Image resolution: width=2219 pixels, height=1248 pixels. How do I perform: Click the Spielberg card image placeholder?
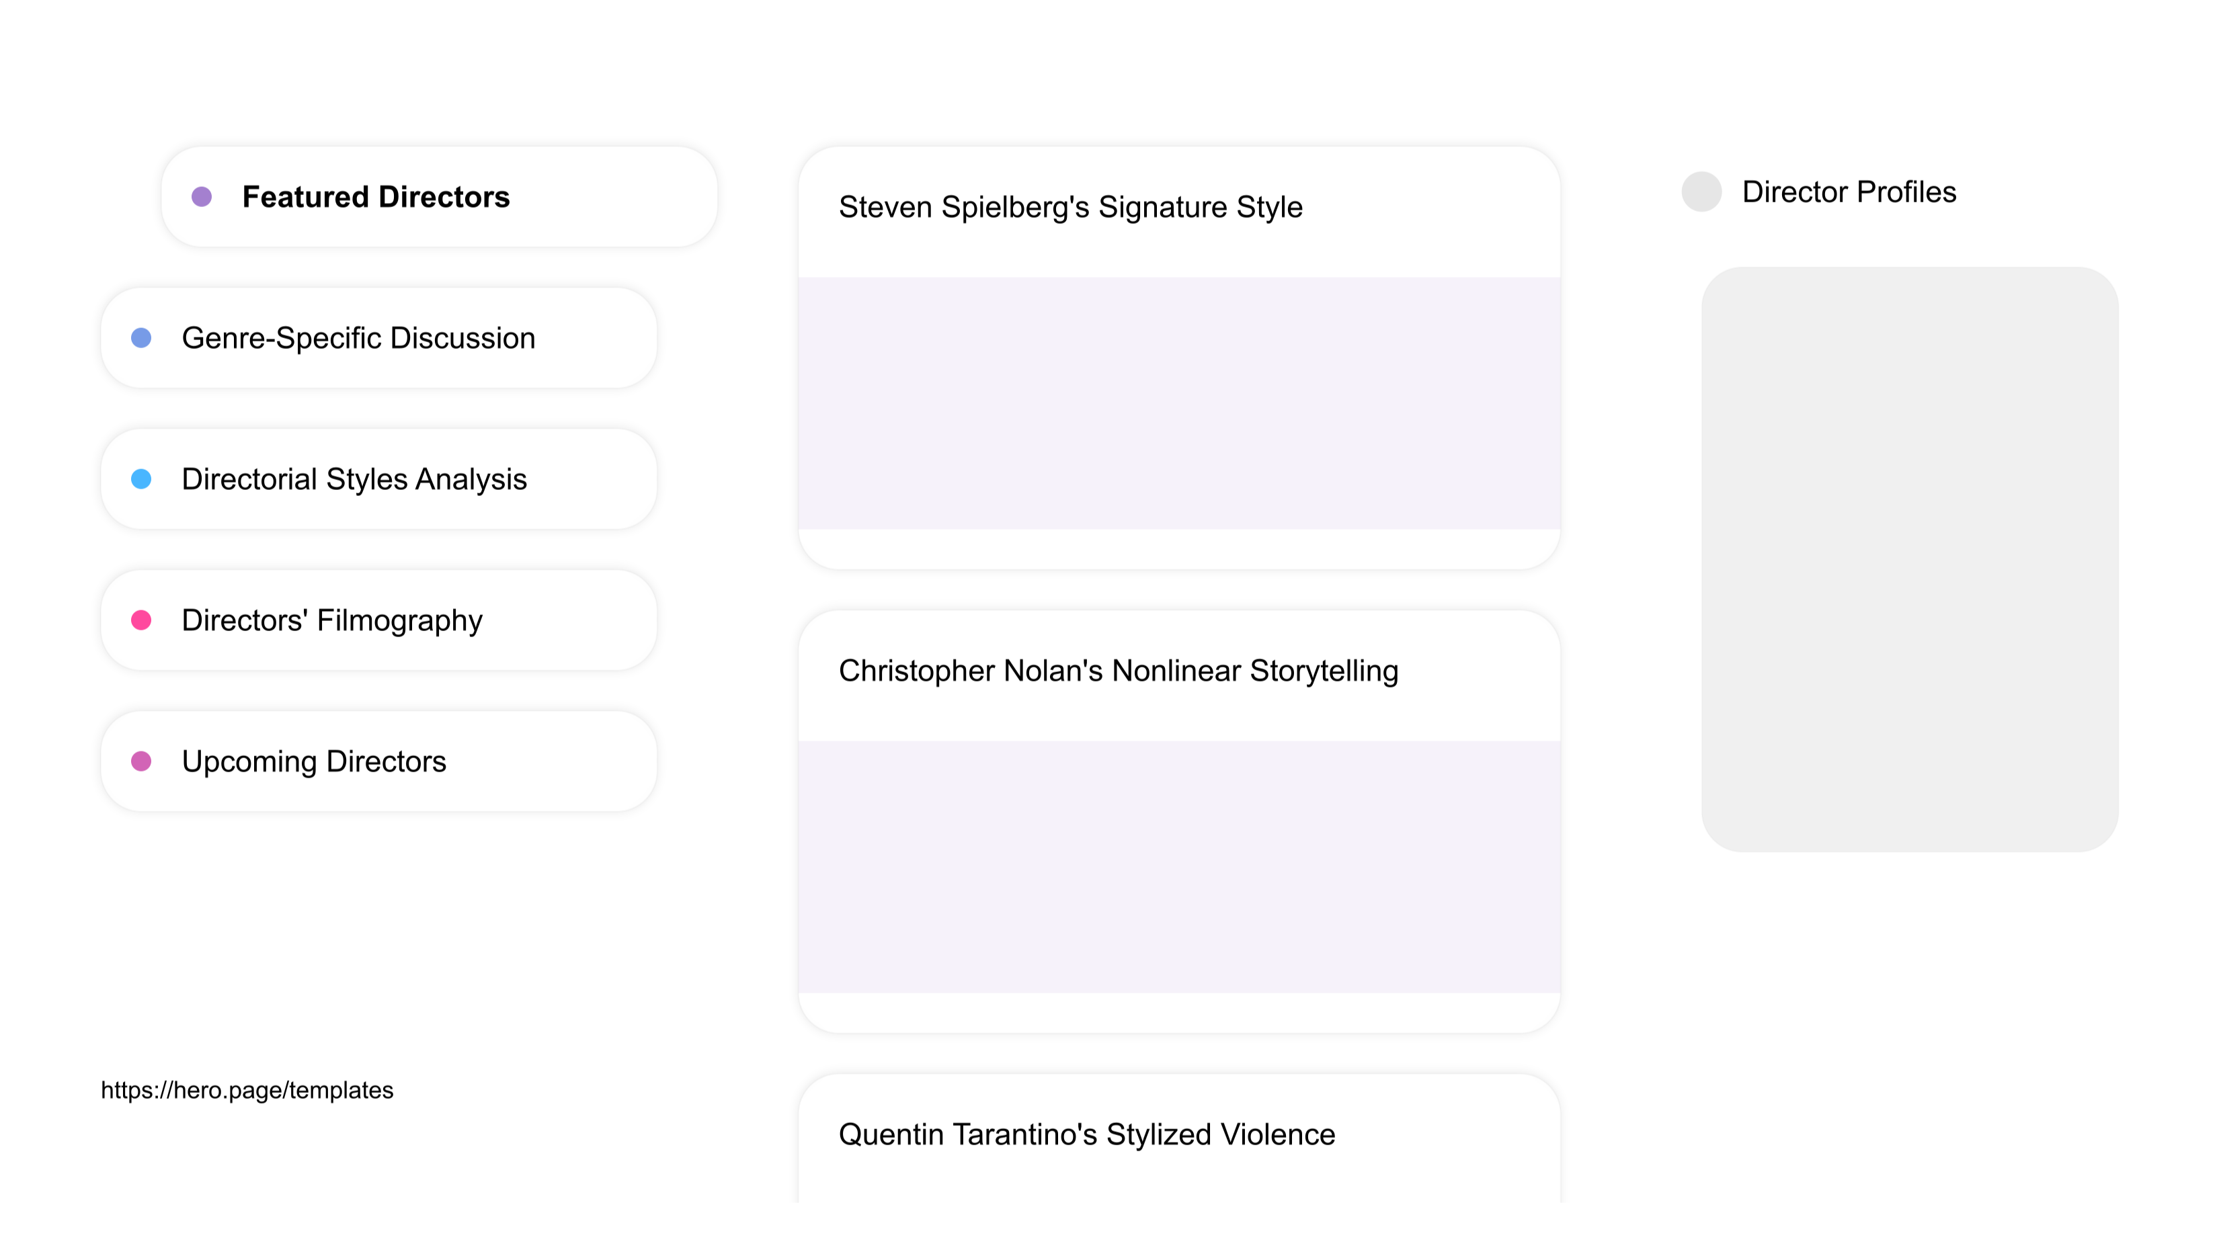click(x=1179, y=403)
